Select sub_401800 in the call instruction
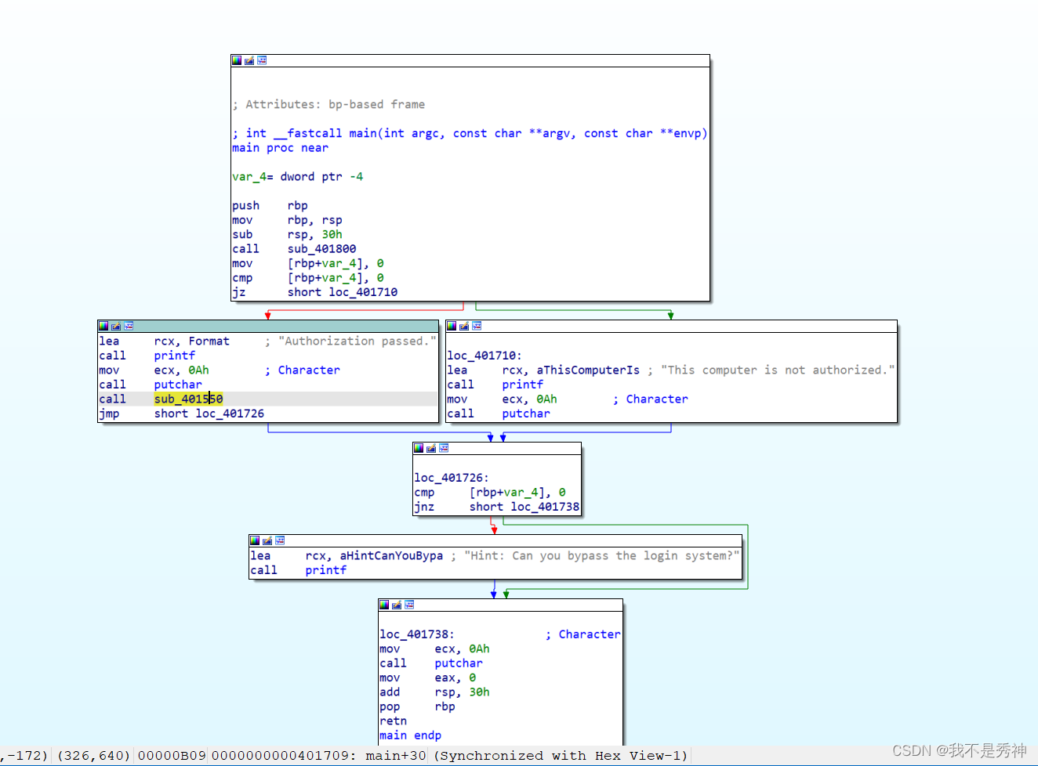The image size is (1038, 766). (x=321, y=249)
